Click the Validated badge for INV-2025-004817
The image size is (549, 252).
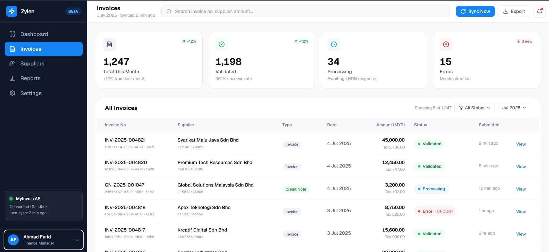(430, 234)
